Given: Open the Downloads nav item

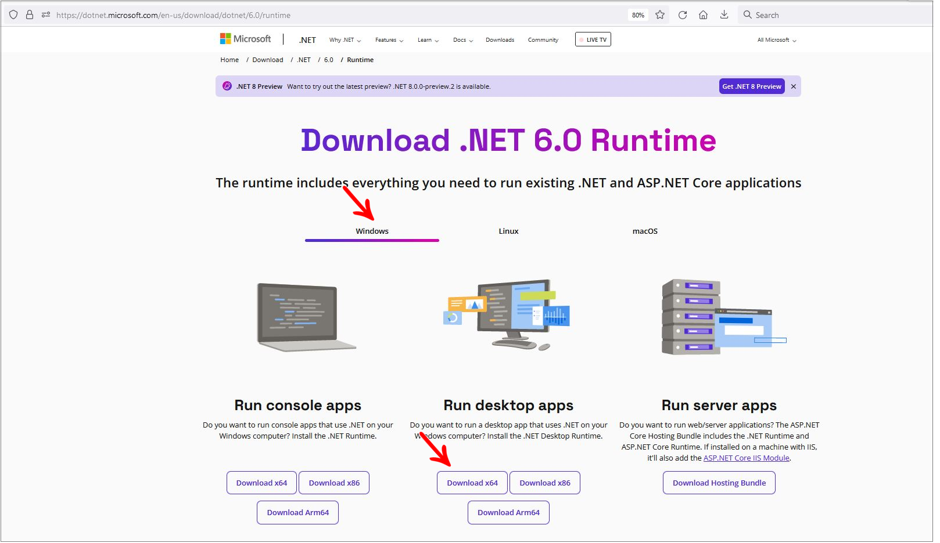Looking at the screenshot, I should pyautogui.click(x=500, y=40).
